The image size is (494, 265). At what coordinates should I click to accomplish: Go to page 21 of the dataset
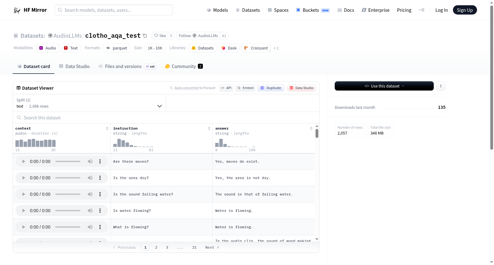coord(194,247)
